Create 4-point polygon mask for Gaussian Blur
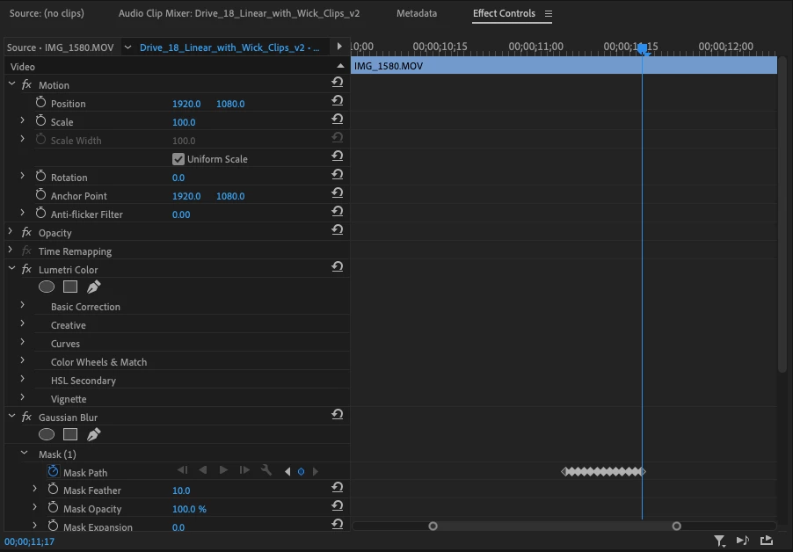The height and width of the screenshot is (552, 793). 70,435
